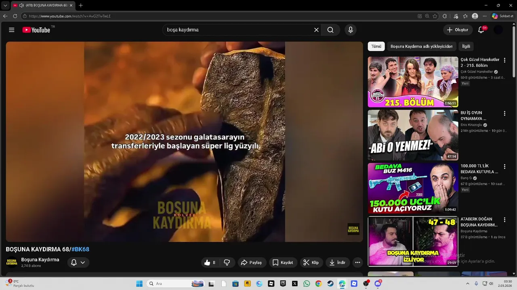Open options for Çok Güzel Hareketler video
The height and width of the screenshot is (290, 517).
504,60
